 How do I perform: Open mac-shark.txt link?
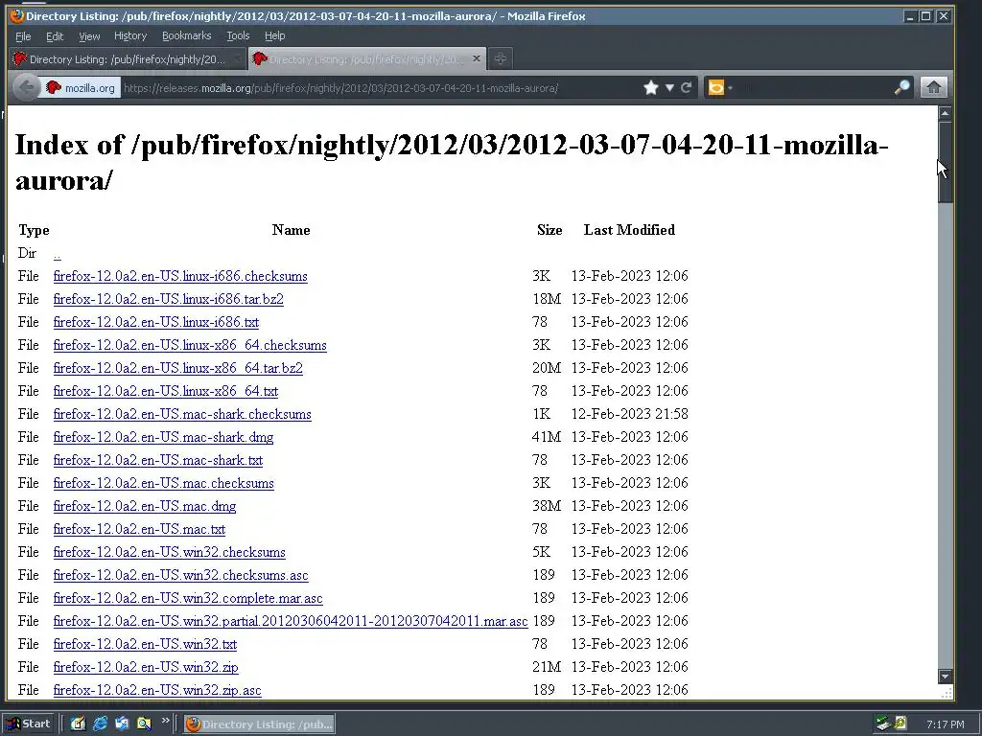(158, 460)
